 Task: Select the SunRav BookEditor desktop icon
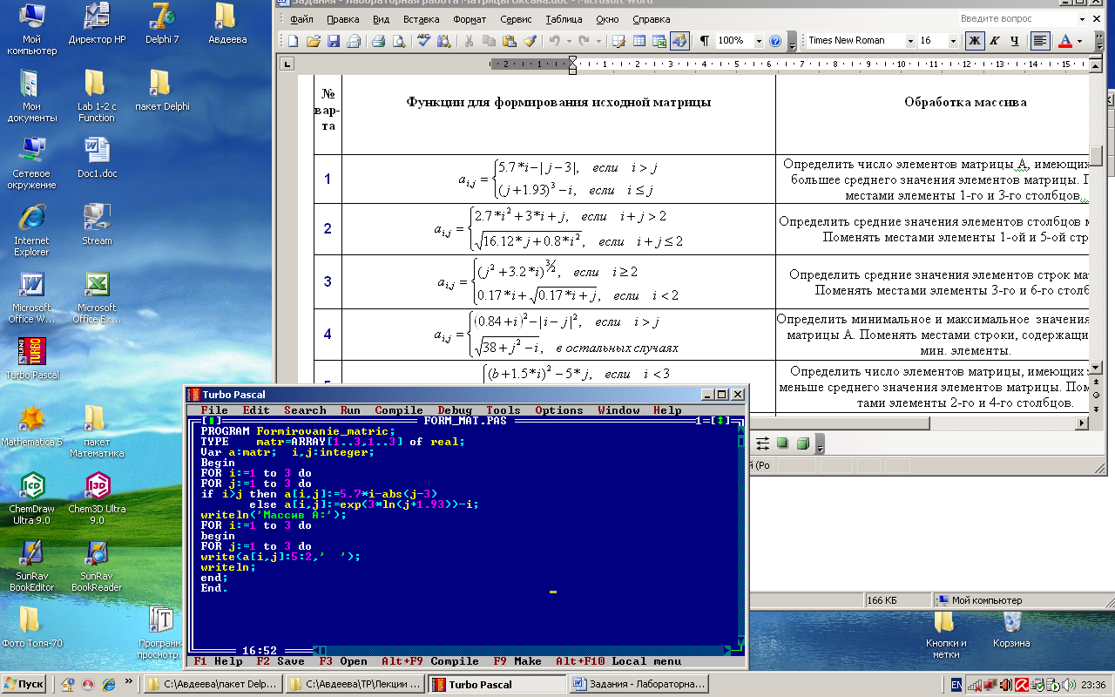pyautogui.click(x=31, y=565)
